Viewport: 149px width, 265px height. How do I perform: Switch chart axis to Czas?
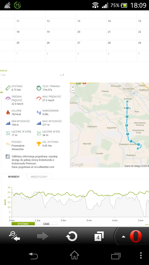pos(46,224)
